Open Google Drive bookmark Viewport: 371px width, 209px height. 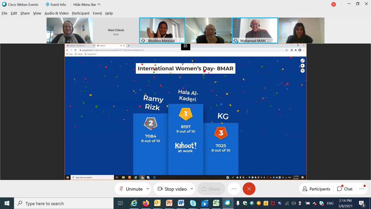tap(90, 54)
